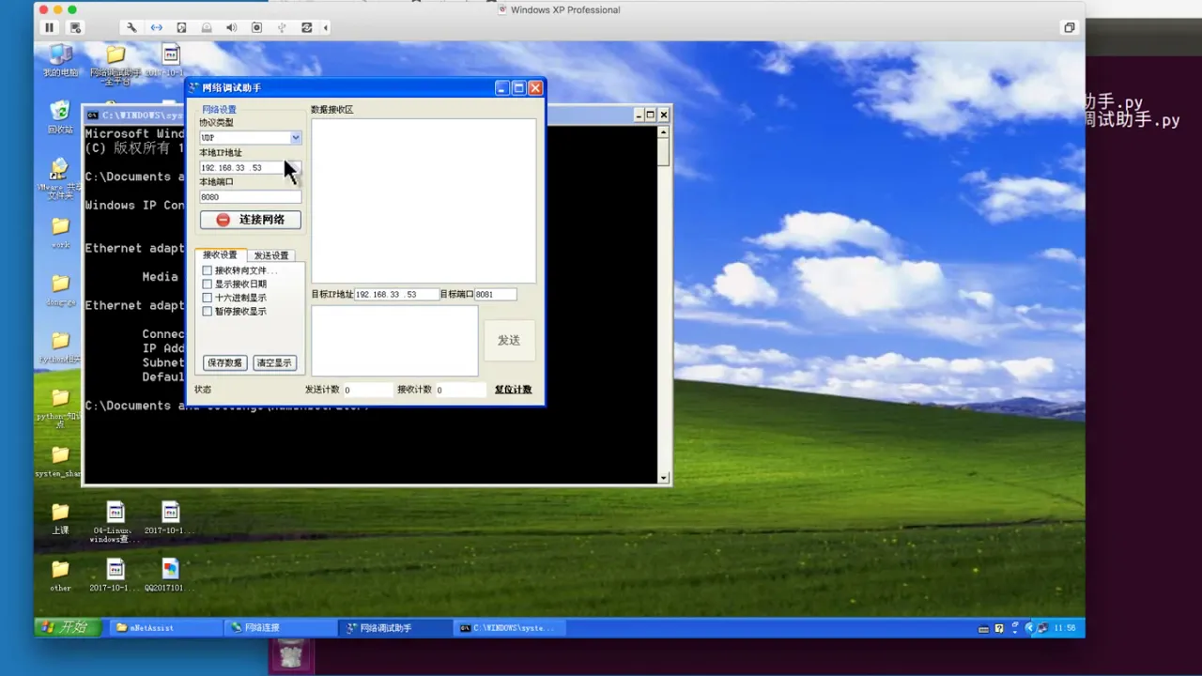1202x676 pixels.
Task: Switch to C:\WINDOWS\syste... taskbar item
Action: click(511, 627)
